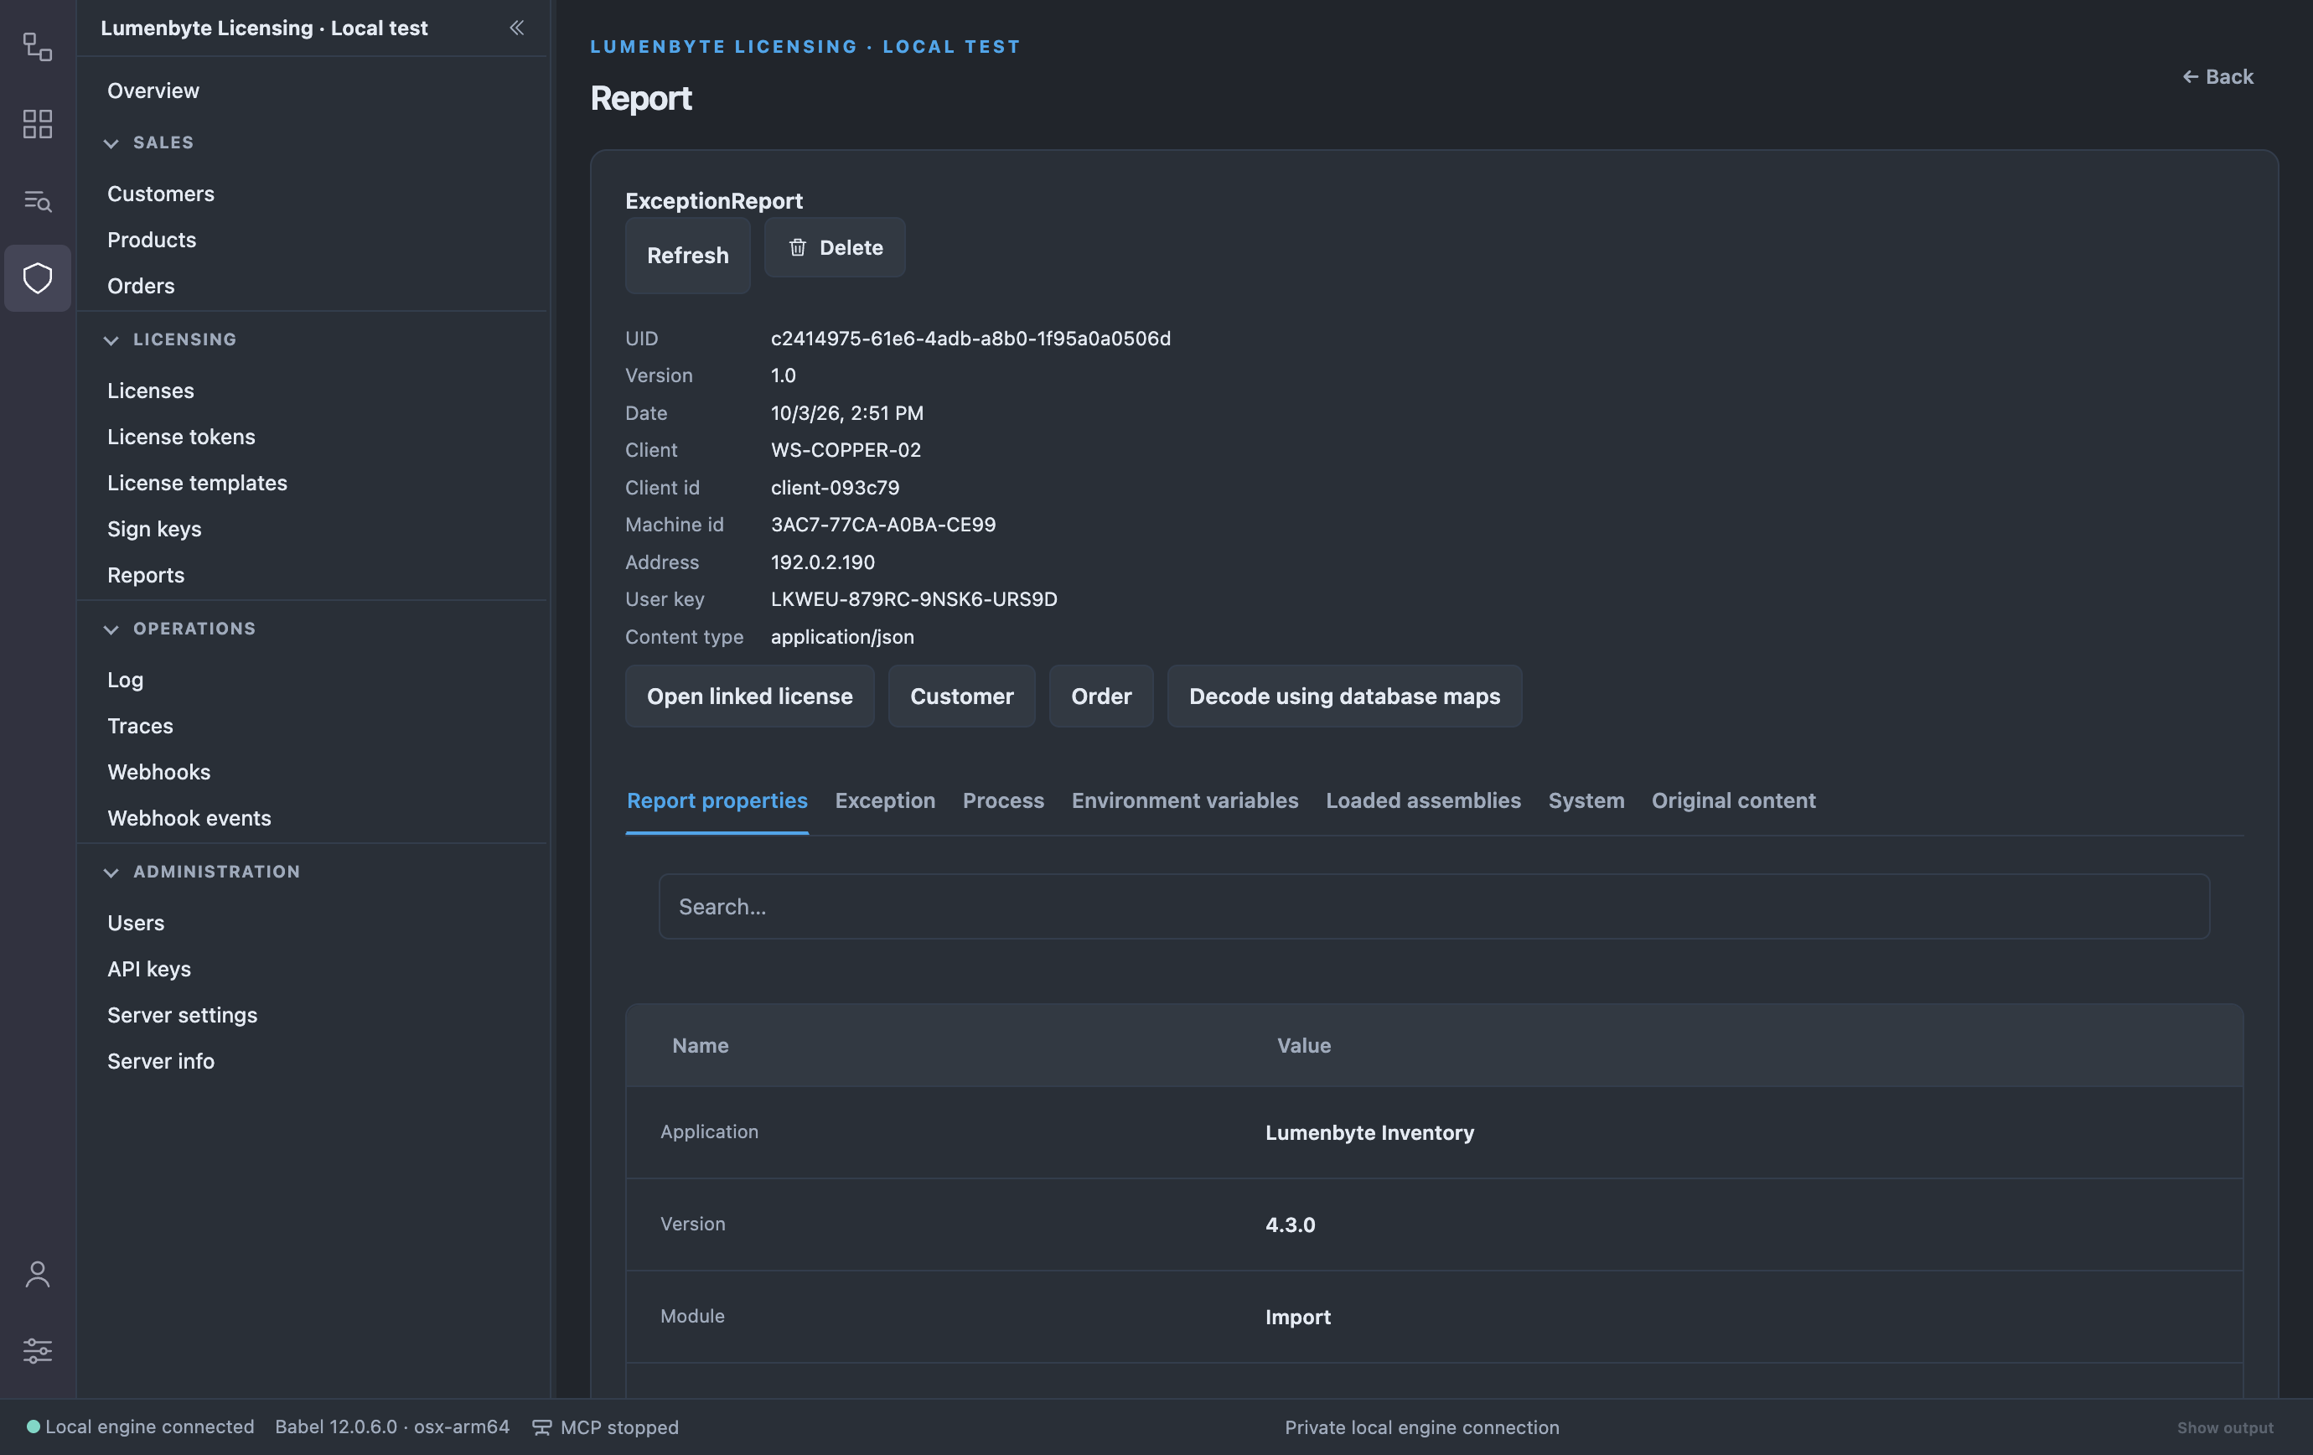Screen dimensions: 2313x1455
Task: Collapse the OPERATIONS section
Action: pyautogui.click(x=111, y=629)
